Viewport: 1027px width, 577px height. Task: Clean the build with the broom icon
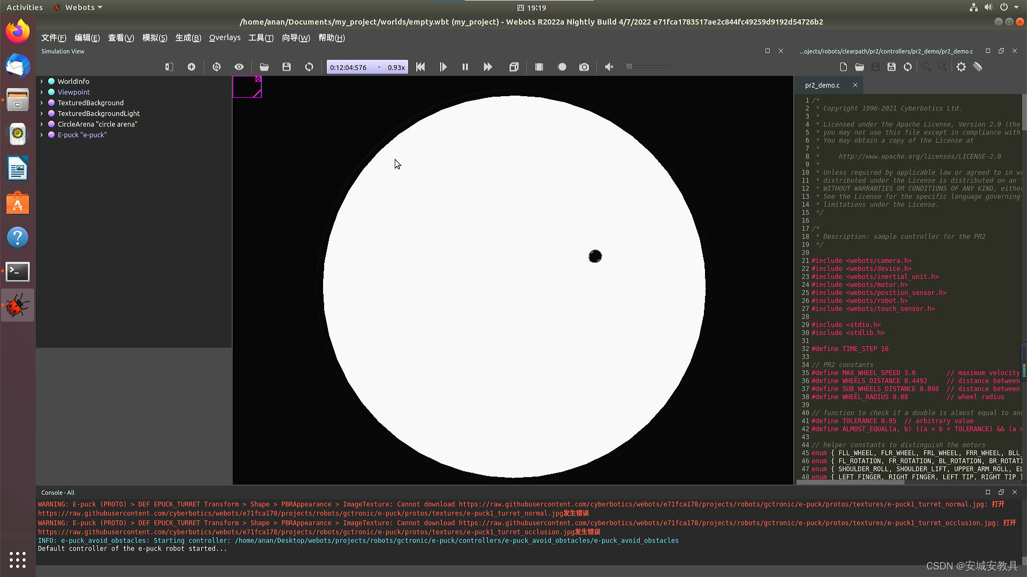coord(978,67)
